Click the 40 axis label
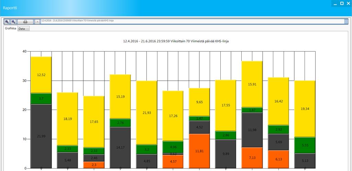 click(25, 51)
